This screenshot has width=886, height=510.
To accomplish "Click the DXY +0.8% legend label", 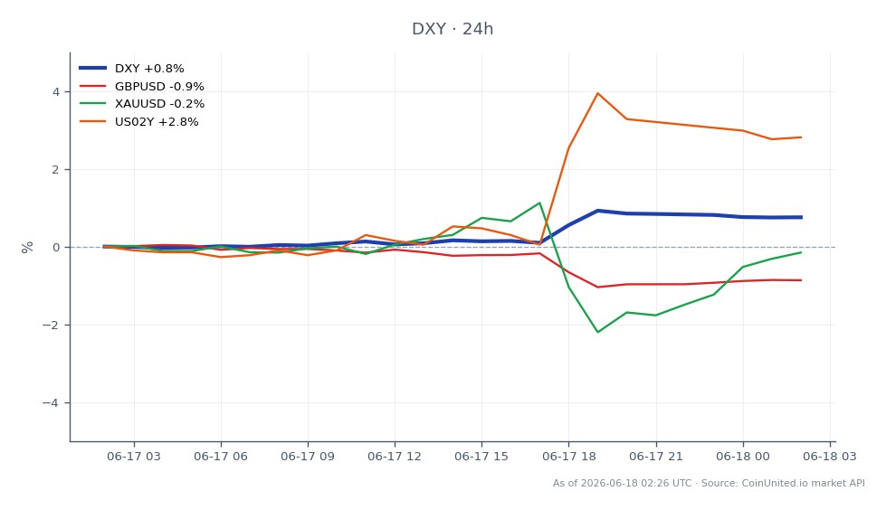I will [x=149, y=69].
